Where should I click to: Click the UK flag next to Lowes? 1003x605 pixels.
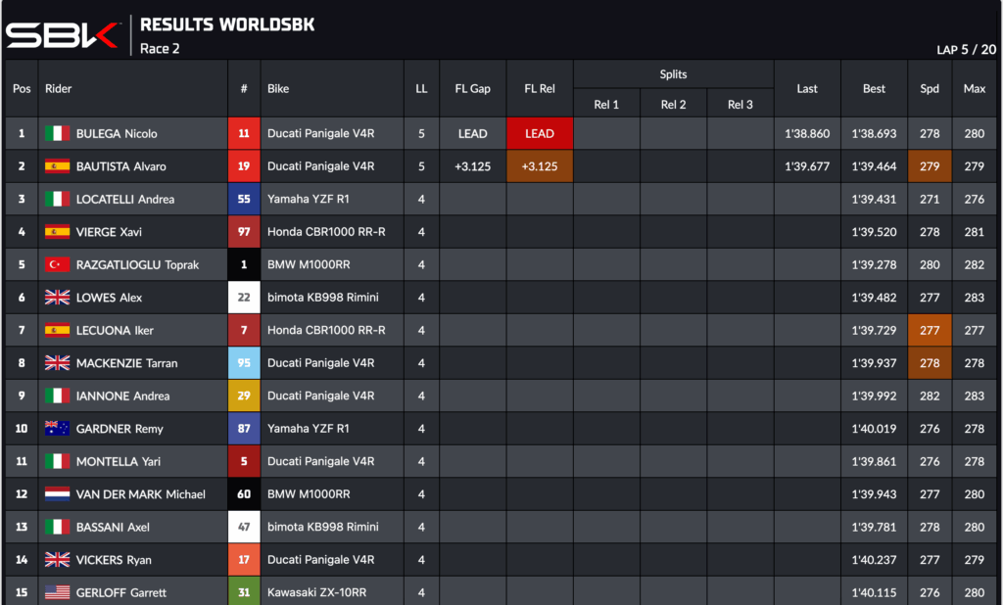57,298
